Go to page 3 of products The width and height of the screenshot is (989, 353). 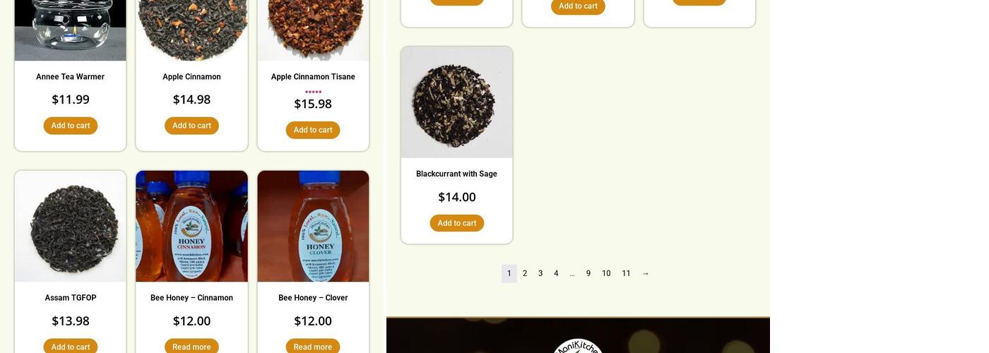[x=540, y=274]
